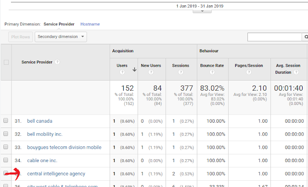The width and height of the screenshot is (308, 187).
Task: Select Service Provider primary dimension
Action: 59,24
